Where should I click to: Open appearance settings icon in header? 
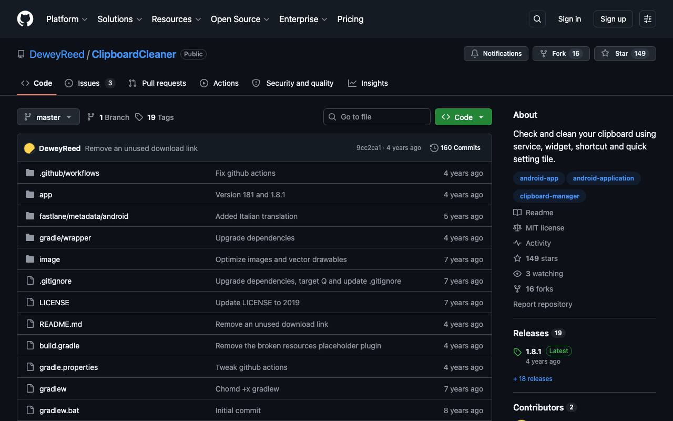648,19
